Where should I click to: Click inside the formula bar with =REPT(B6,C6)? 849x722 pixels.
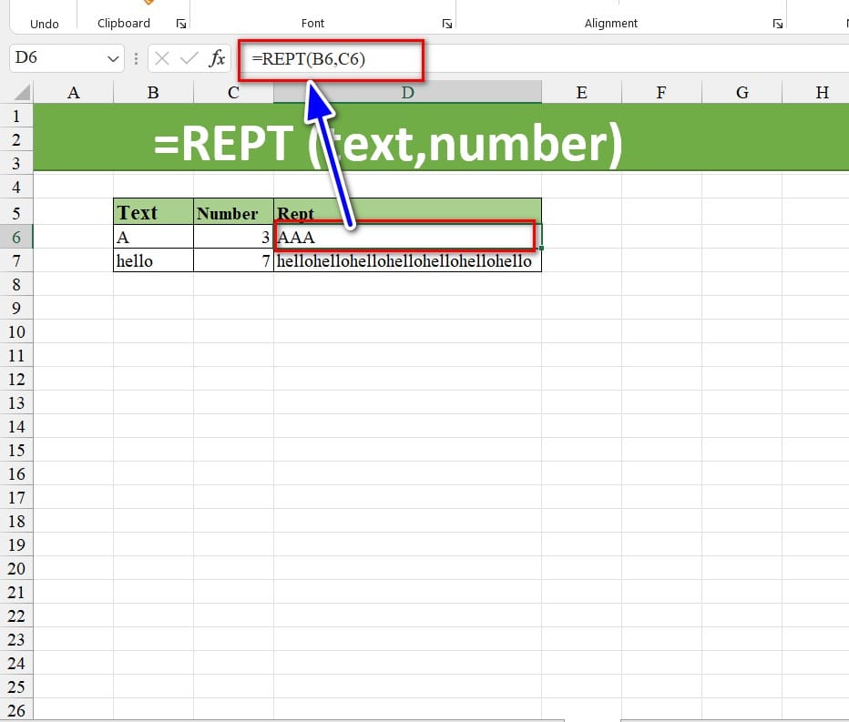tap(547, 59)
